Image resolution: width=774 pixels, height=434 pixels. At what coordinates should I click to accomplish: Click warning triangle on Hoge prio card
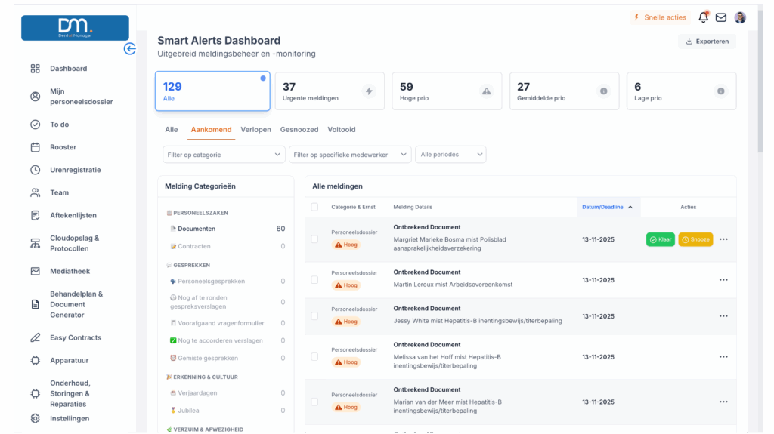pos(487,91)
